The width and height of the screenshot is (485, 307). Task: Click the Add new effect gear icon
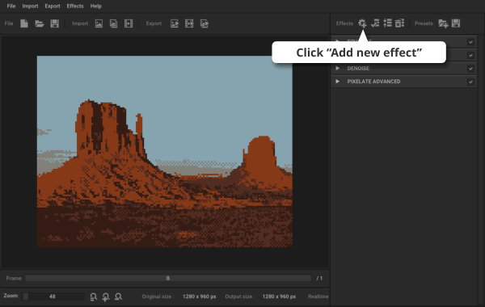click(362, 23)
